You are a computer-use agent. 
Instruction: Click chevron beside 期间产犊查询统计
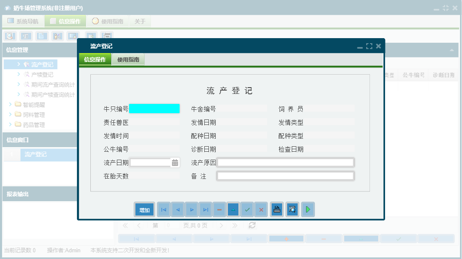tap(18, 94)
